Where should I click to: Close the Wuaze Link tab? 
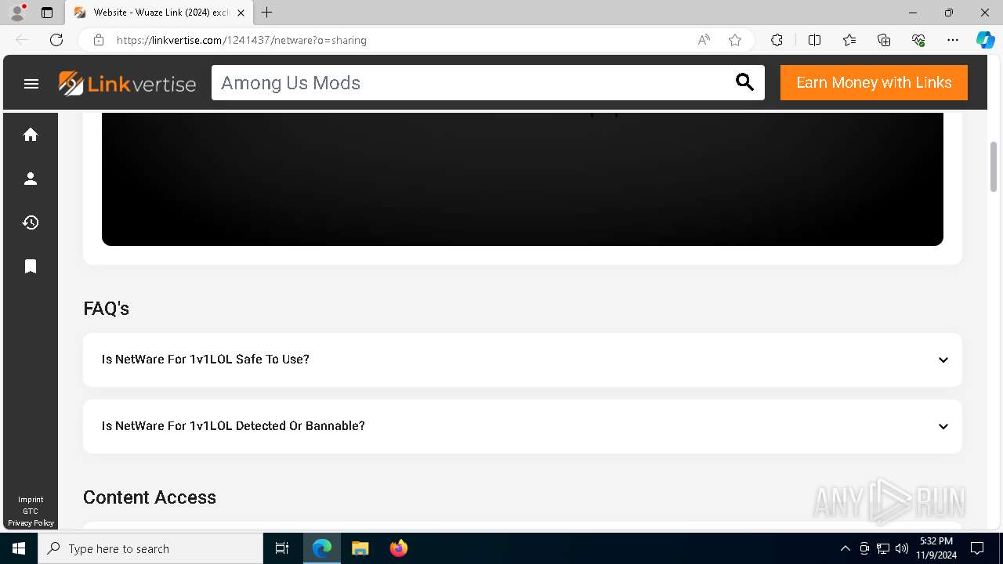pos(241,13)
